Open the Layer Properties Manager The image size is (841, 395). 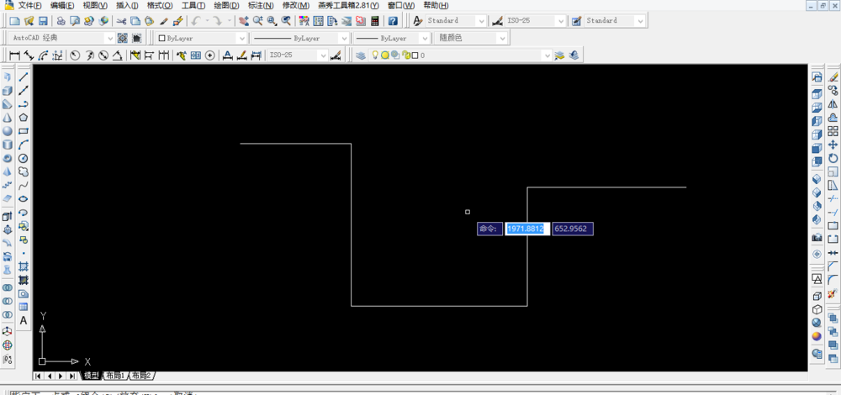click(x=361, y=55)
